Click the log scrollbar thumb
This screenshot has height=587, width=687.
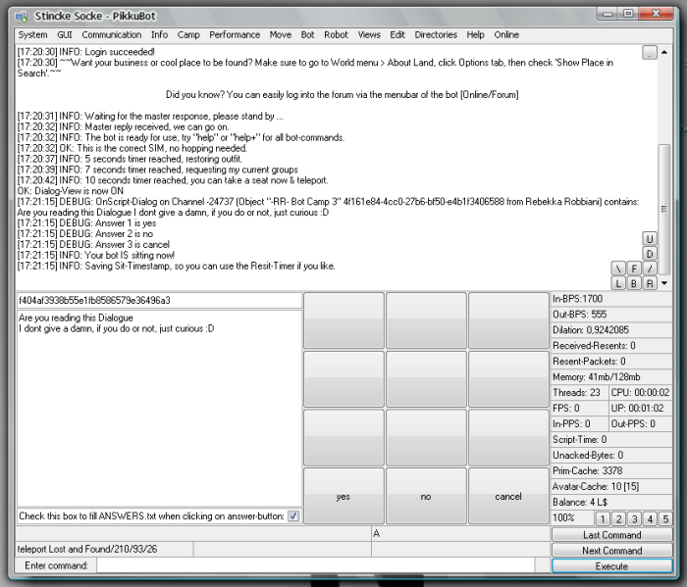coord(664,208)
